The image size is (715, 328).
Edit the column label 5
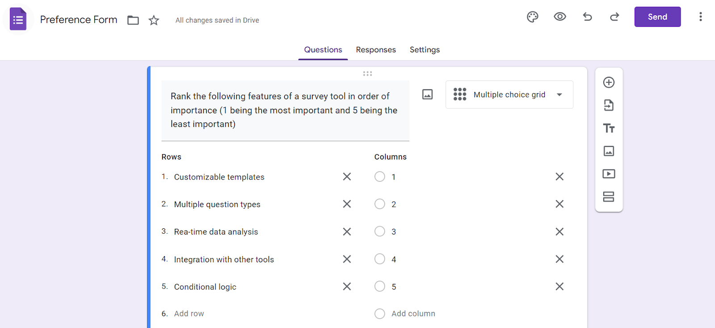(394, 286)
